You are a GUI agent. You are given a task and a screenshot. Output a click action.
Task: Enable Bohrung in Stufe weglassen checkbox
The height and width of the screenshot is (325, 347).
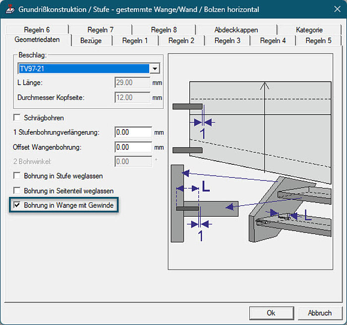click(x=17, y=176)
